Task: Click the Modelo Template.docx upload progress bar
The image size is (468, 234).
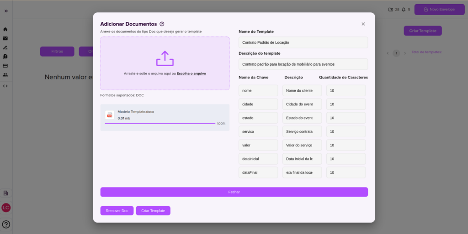Action: coord(160,124)
